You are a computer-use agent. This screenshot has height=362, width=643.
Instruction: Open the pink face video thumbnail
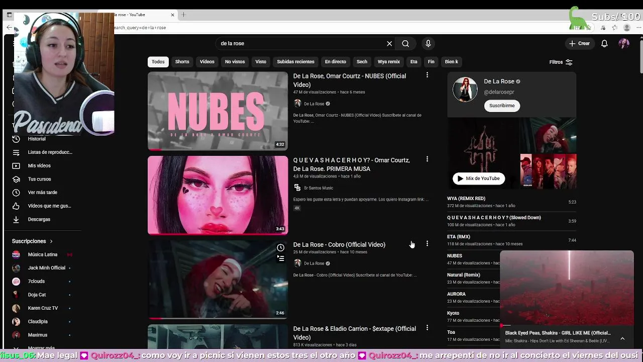pyautogui.click(x=218, y=195)
